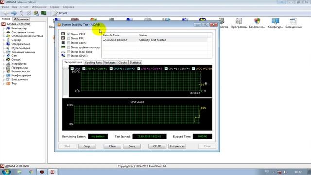
Task: Open the Сервис menu
Action: click(x=54, y=7)
